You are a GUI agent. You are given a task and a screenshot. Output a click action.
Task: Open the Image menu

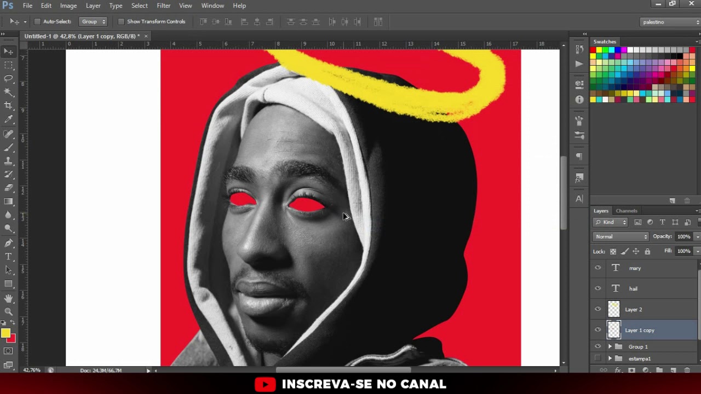click(x=68, y=5)
